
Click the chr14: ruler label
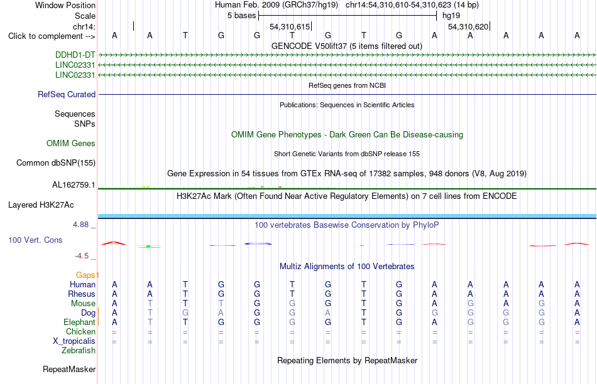point(84,26)
